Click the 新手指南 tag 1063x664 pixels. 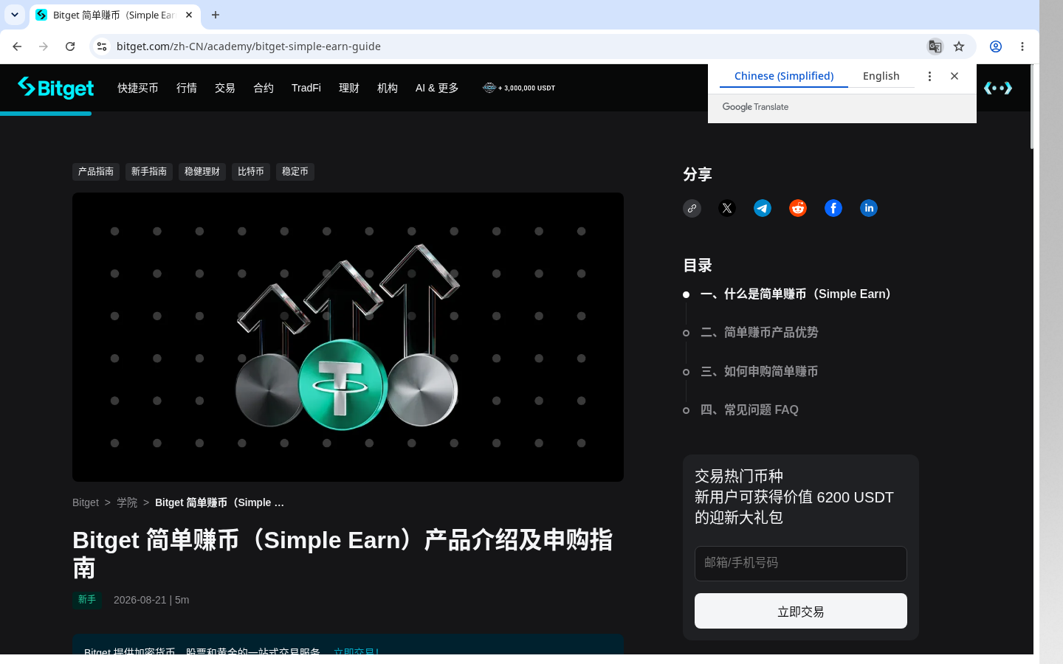click(x=149, y=172)
